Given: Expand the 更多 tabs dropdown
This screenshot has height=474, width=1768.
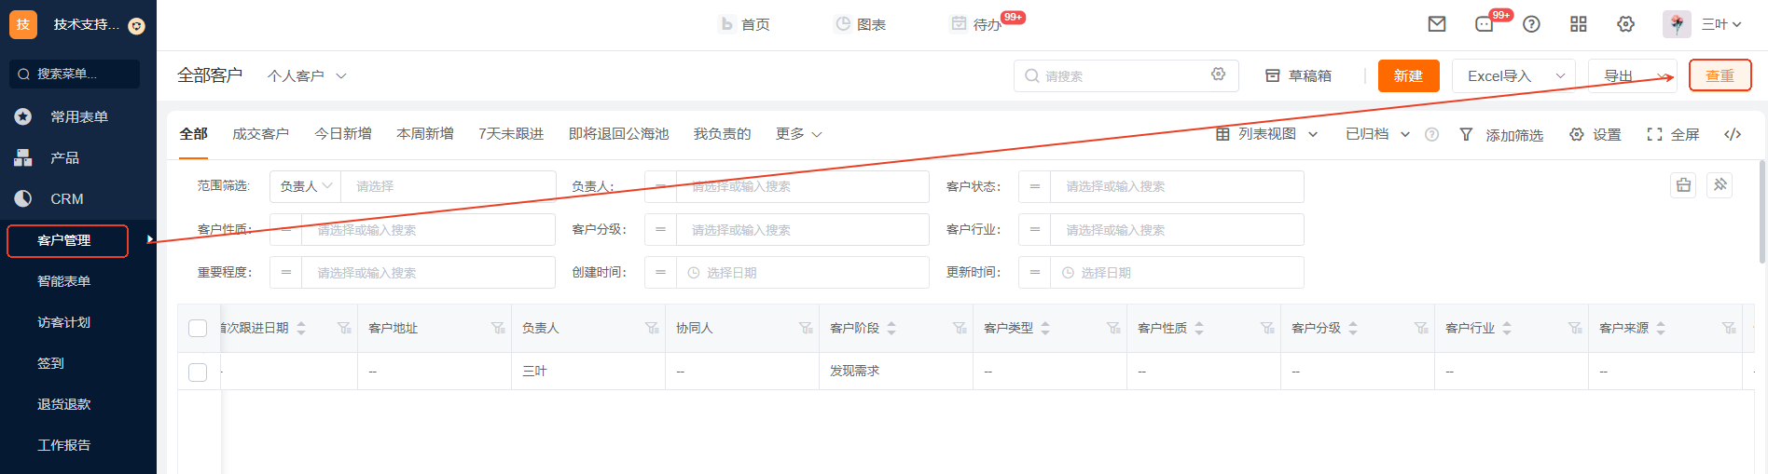Looking at the screenshot, I should (x=798, y=134).
